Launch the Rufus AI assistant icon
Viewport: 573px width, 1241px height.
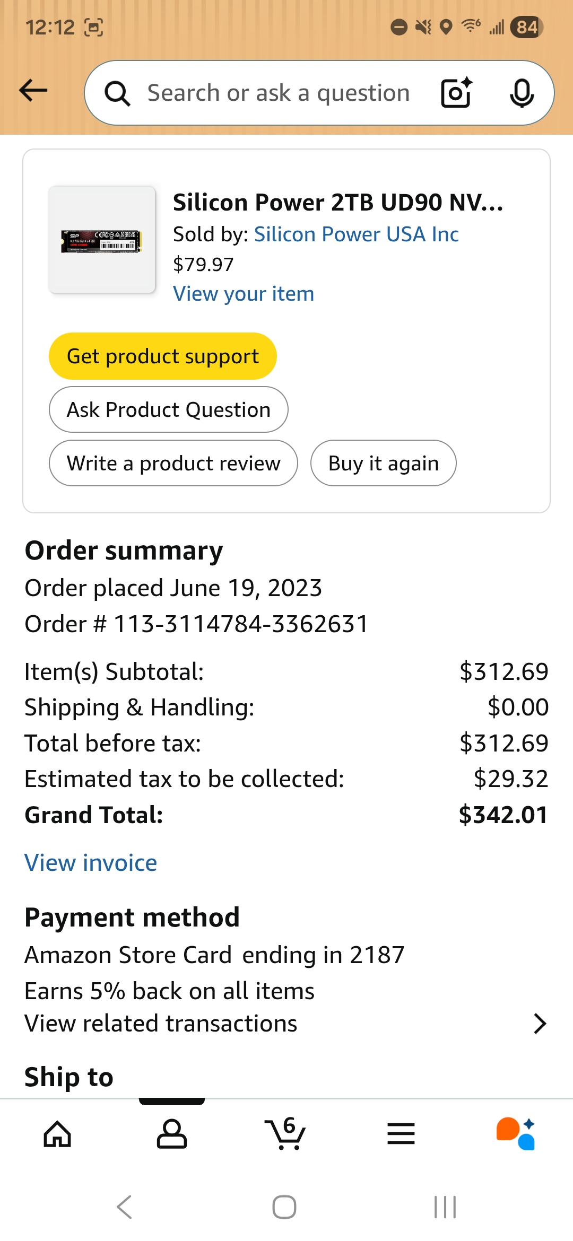pyautogui.click(x=516, y=1134)
